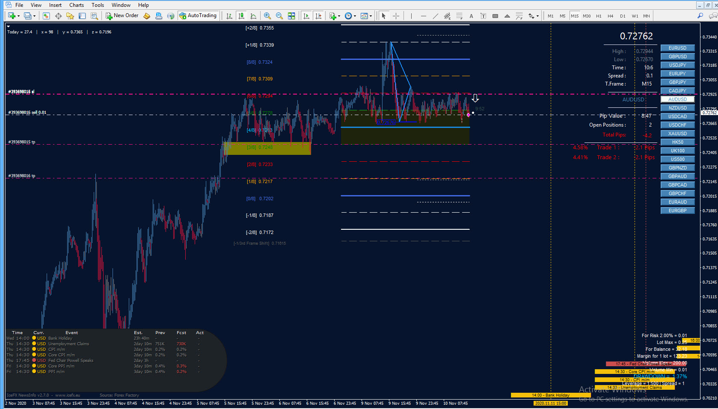This screenshot has width=718, height=409.
Task: Select the H4 timeframe
Action: 611,16
